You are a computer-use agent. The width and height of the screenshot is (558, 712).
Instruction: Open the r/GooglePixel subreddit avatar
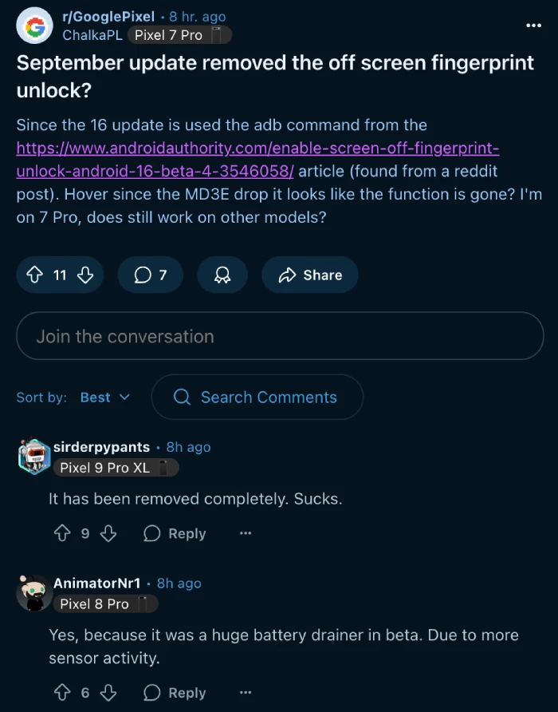tap(34, 26)
